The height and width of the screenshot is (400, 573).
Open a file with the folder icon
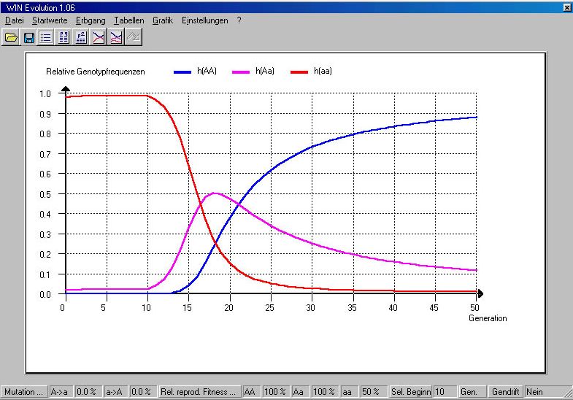point(11,37)
